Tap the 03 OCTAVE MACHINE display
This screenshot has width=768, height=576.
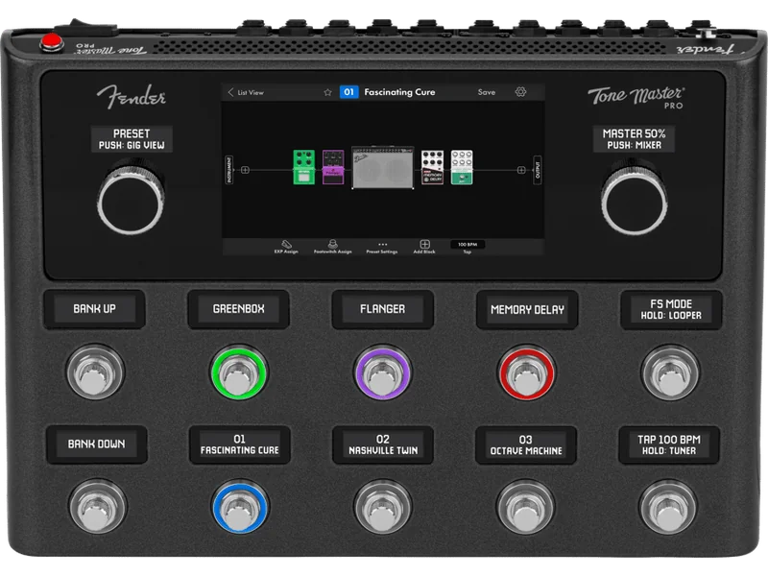(x=526, y=444)
